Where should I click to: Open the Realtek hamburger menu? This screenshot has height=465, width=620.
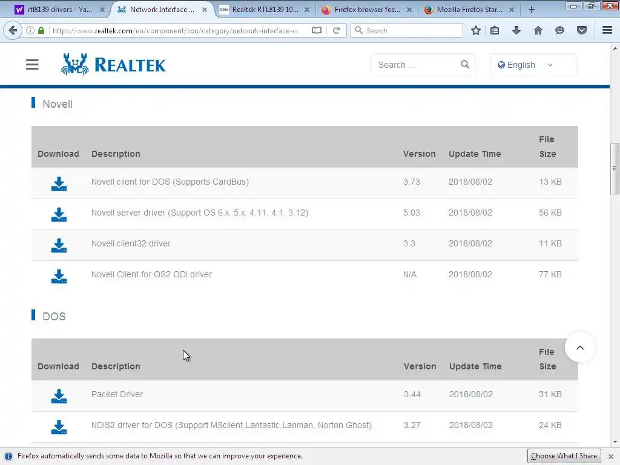point(33,64)
